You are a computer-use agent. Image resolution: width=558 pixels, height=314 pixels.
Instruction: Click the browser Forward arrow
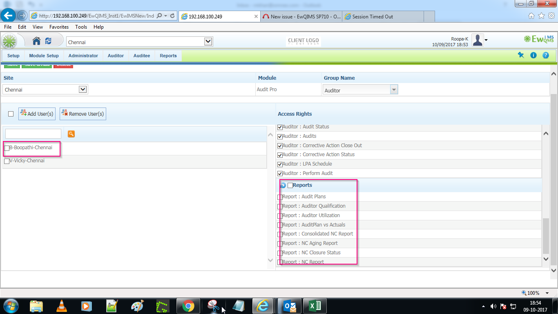(22, 16)
